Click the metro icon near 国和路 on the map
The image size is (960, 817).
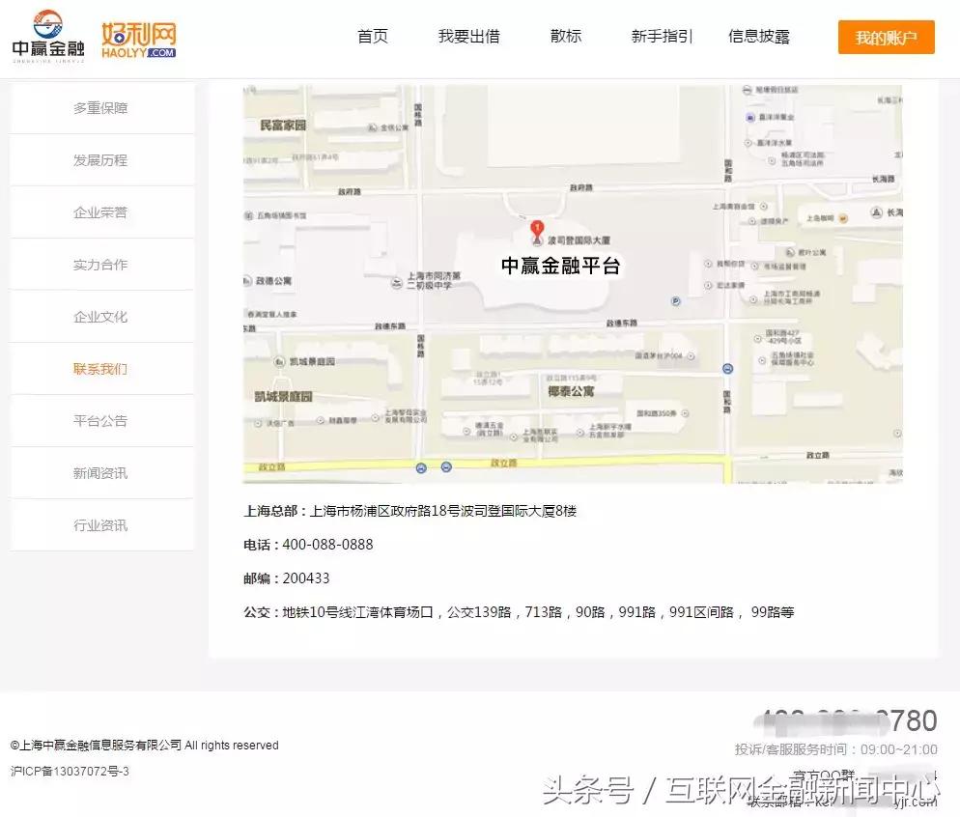pyautogui.click(x=726, y=368)
